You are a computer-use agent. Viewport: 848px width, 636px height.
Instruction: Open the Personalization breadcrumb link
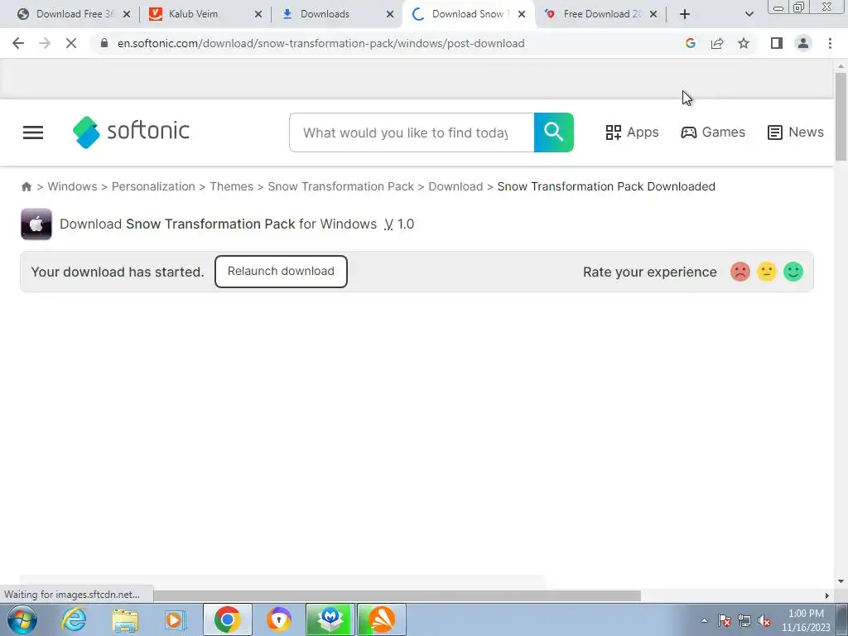[153, 186]
